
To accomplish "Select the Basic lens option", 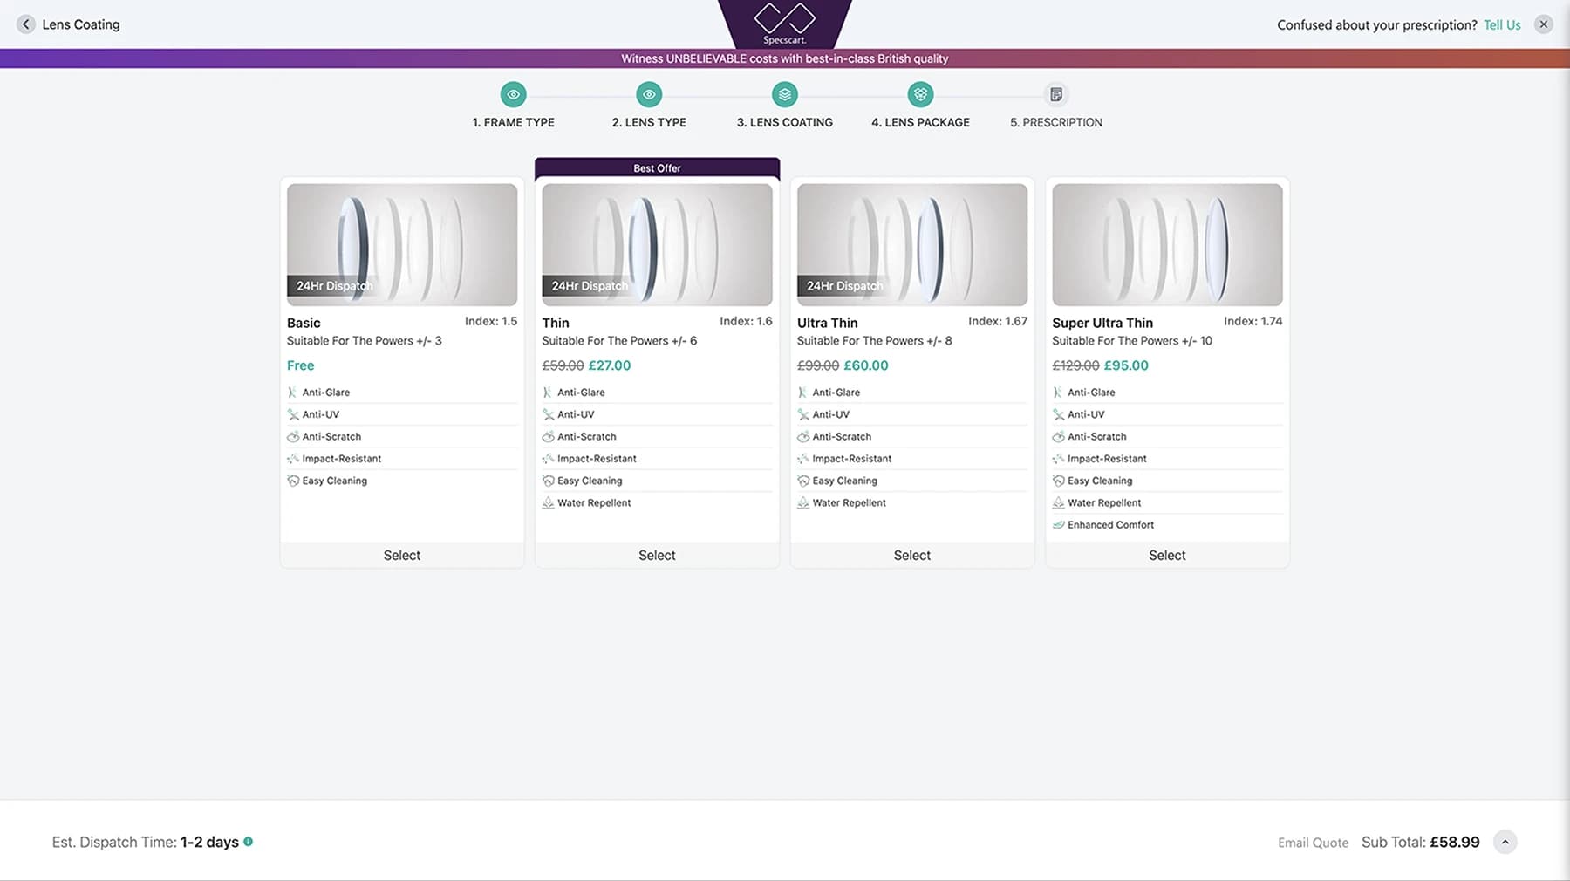I will [401, 555].
